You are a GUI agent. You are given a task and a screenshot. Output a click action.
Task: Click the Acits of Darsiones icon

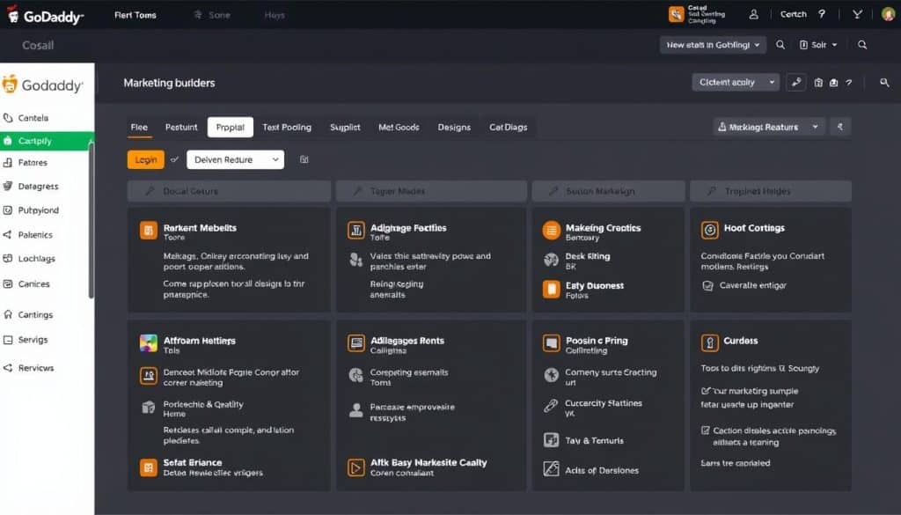pos(551,468)
